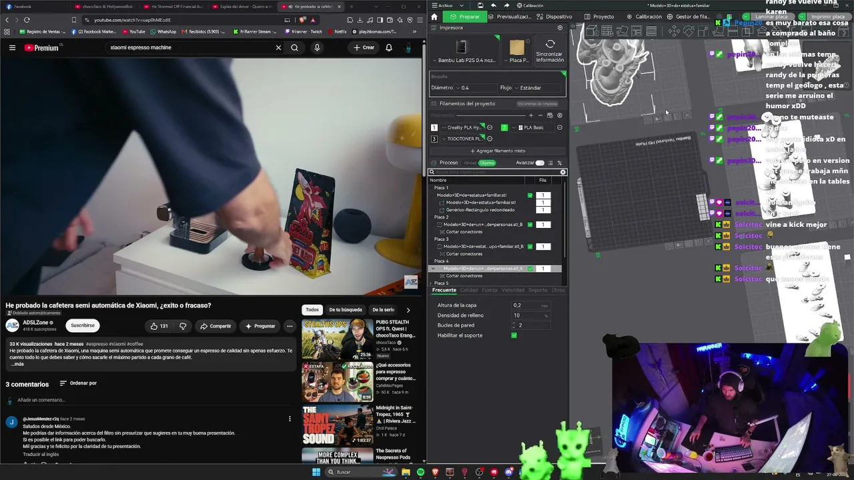Open the YouTube guide hamburger menu
Viewport: 854px width, 480px height.
click(x=12, y=48)
